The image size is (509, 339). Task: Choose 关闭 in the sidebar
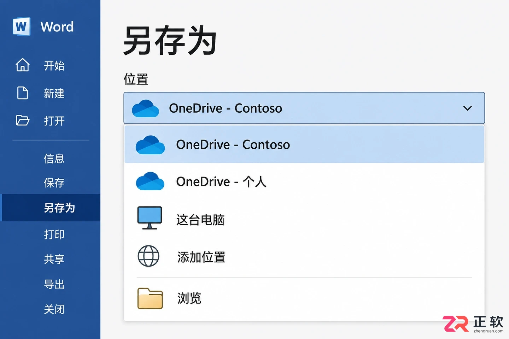[54, 309]
